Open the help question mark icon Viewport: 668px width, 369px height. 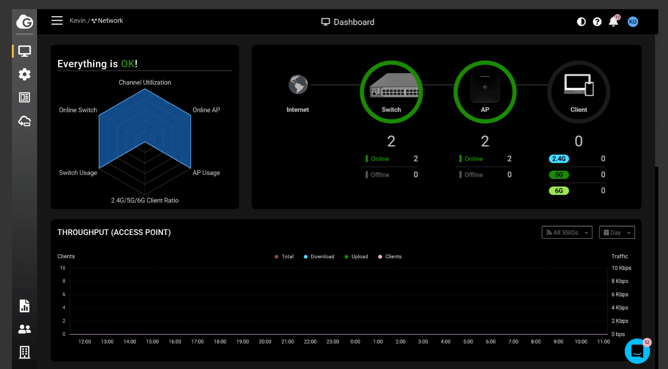(x=597, y=21)
